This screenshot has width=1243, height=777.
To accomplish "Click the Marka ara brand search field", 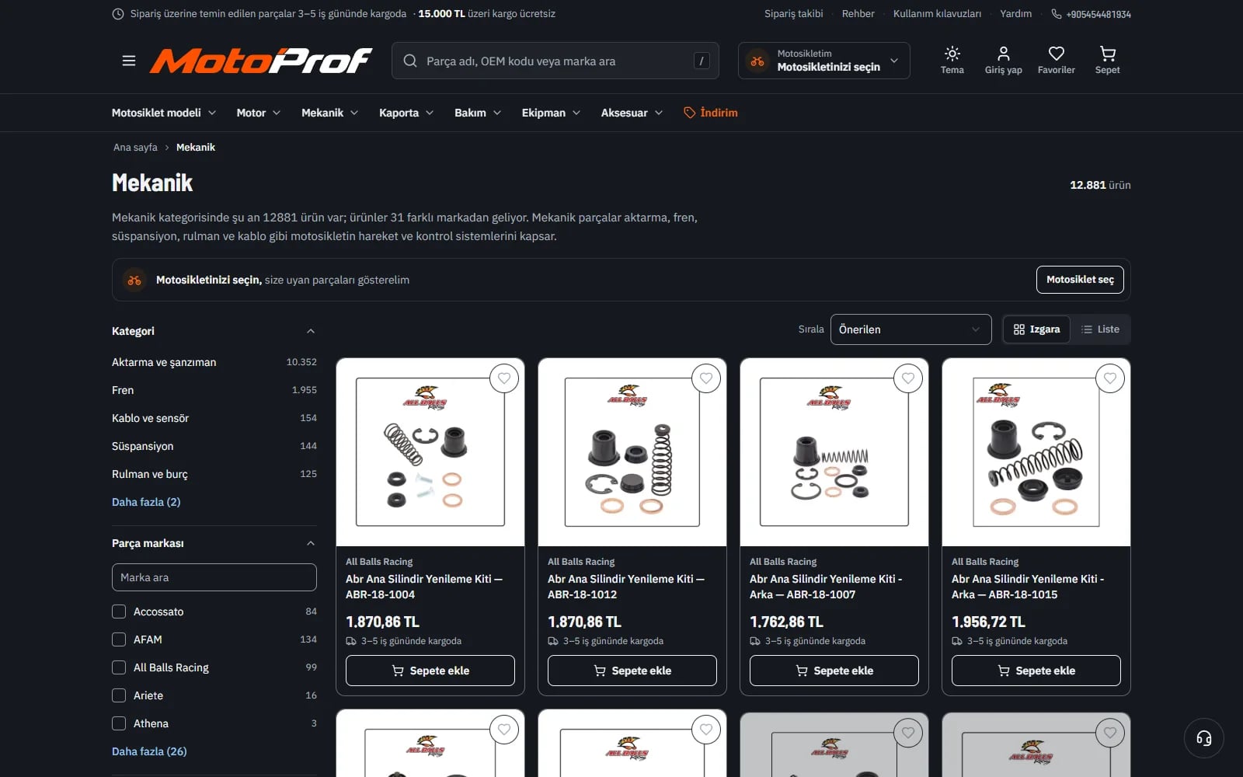I will (x=214, y=577).
